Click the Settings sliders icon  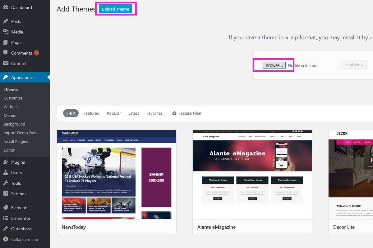click(6, 194)
